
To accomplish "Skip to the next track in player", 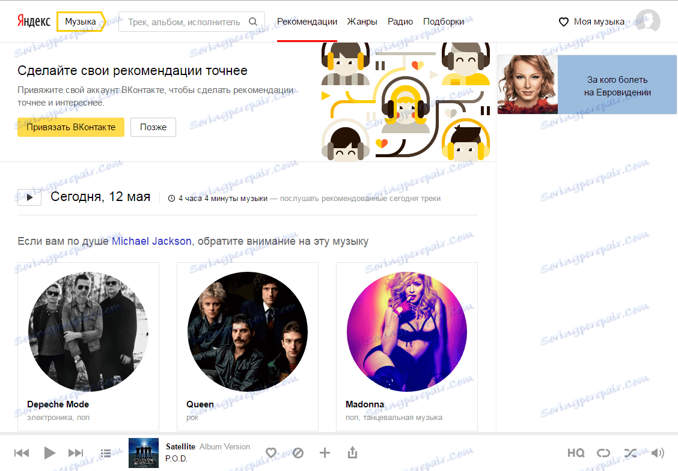I will (76, 453).
